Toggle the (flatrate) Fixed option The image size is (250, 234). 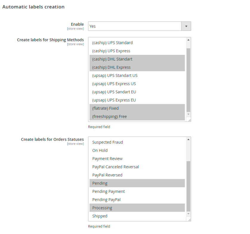(105, 108)
